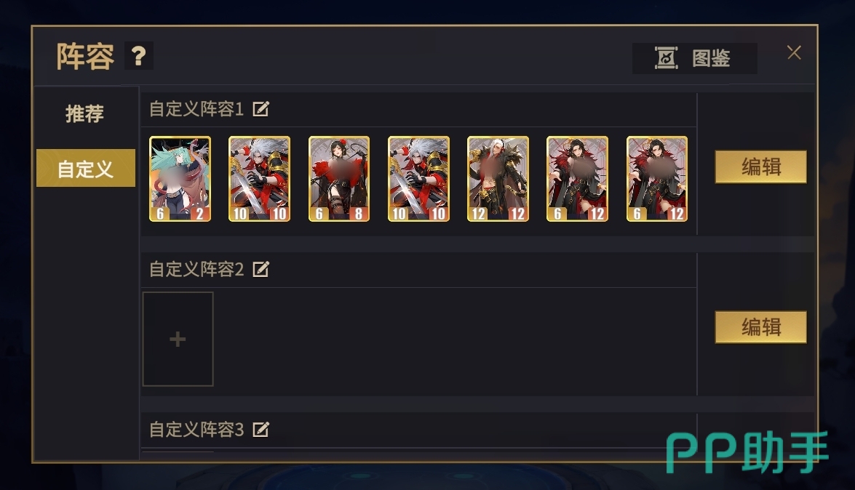The image size is (855, 490).
Task: Click the plus icon to add a hero
Action: tap(178, 339)
